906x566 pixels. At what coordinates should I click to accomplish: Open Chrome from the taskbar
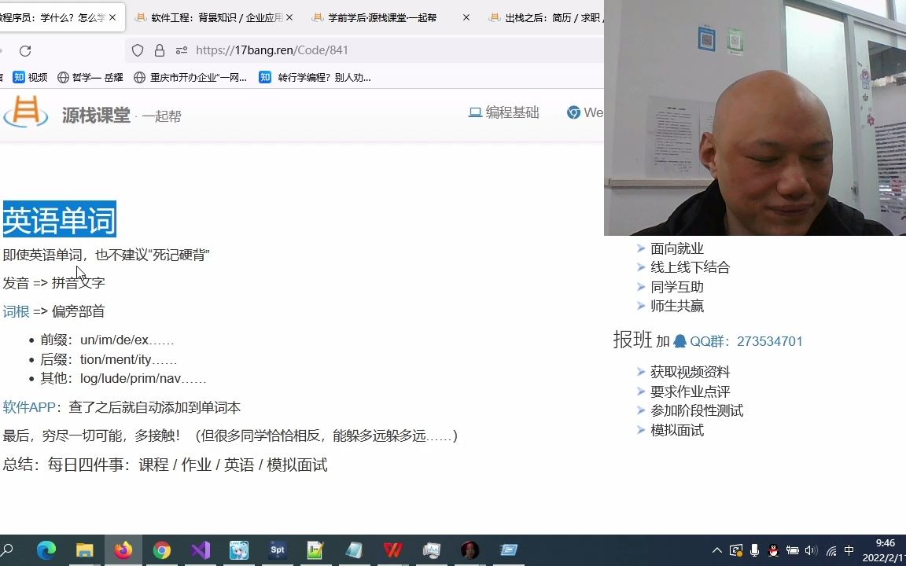point(162,551)
